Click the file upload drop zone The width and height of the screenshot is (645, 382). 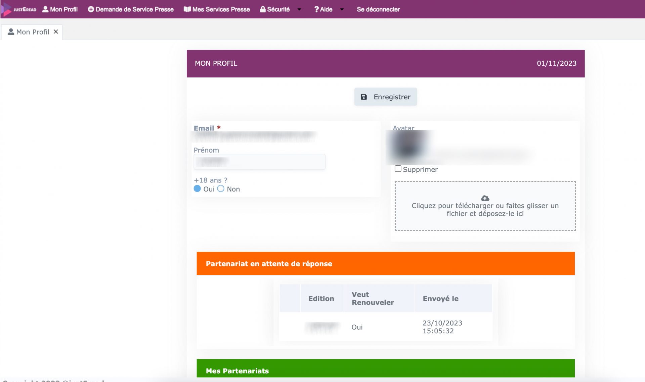(x=485, y=206)
